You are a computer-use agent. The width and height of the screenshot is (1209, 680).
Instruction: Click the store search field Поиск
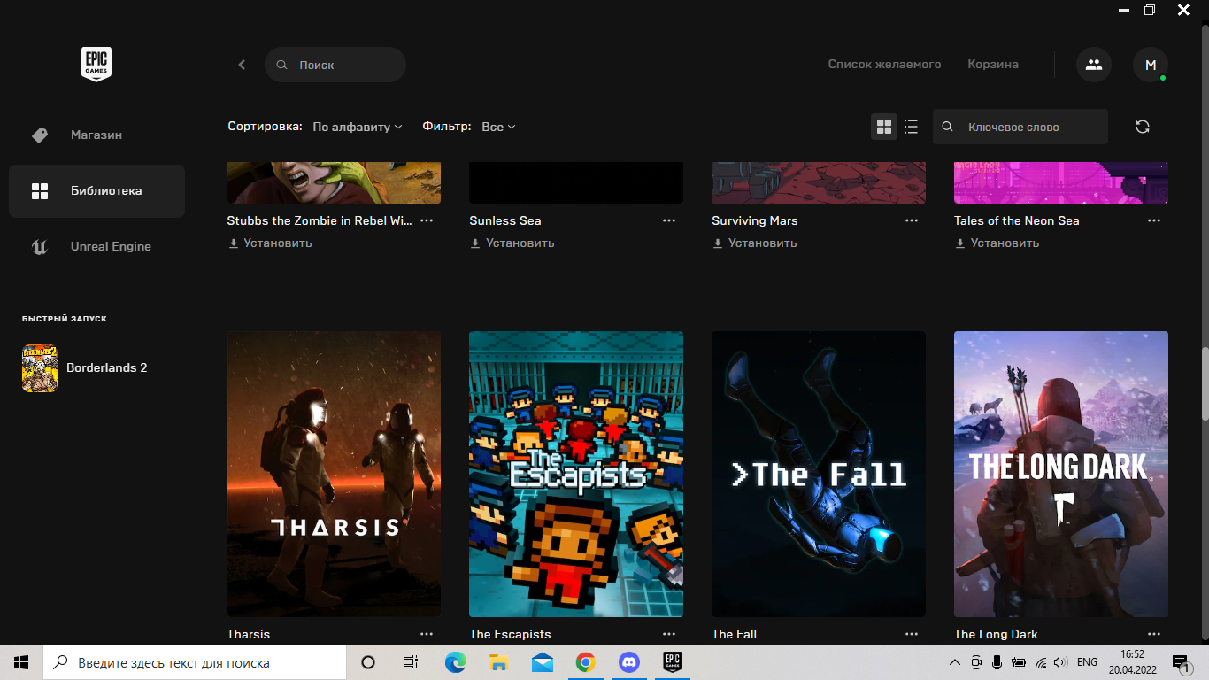pos(335,65)
